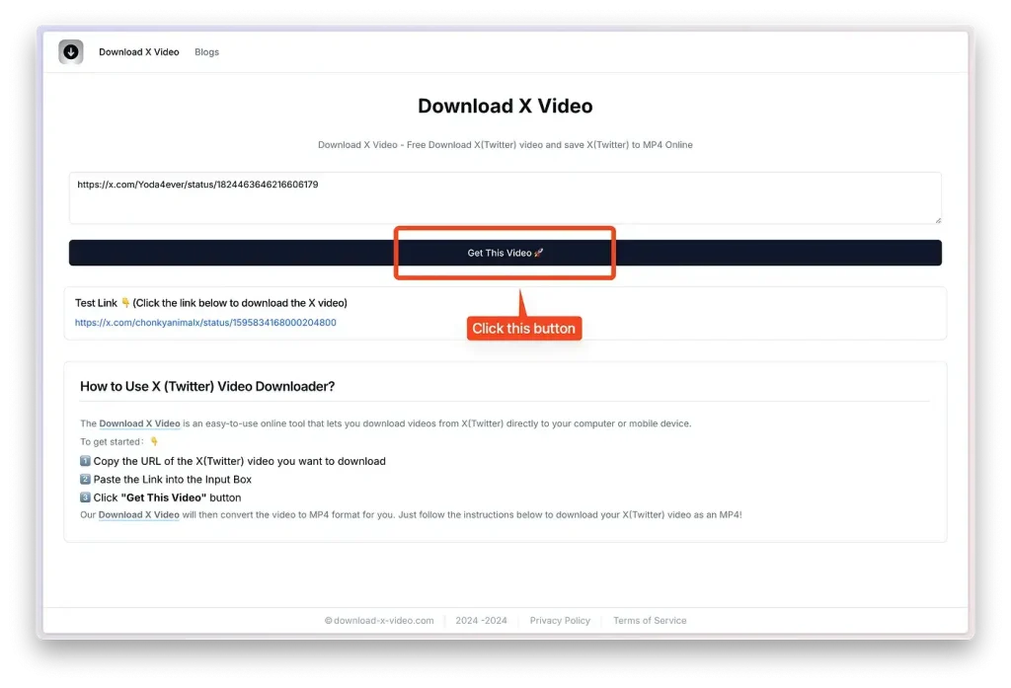Click the number 3 step icon
Screen dimensions: 1011x688
(x=85, y=497)
